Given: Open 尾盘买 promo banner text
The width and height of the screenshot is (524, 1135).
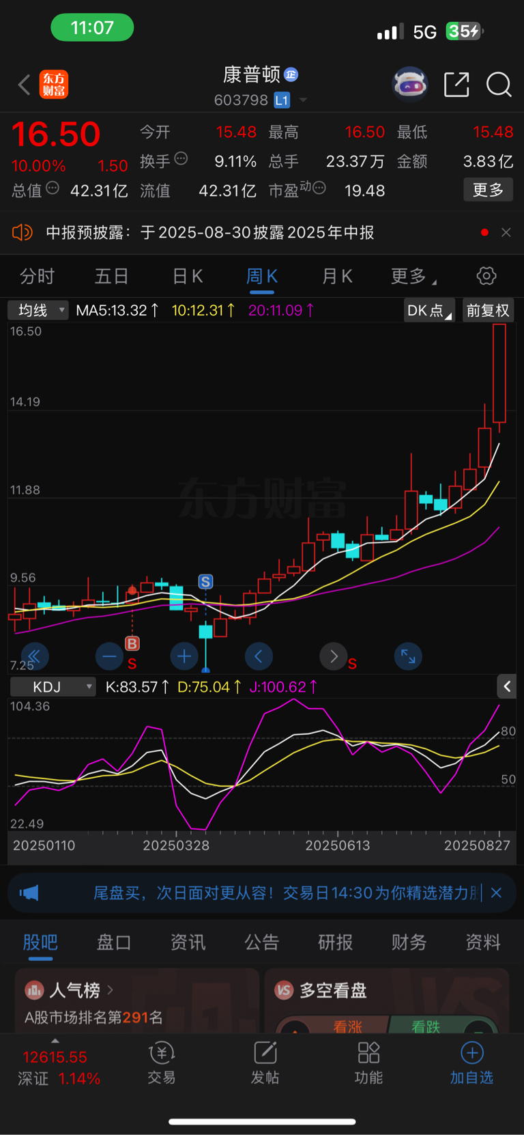Looking at the screenshot, I should pos(287,893).
